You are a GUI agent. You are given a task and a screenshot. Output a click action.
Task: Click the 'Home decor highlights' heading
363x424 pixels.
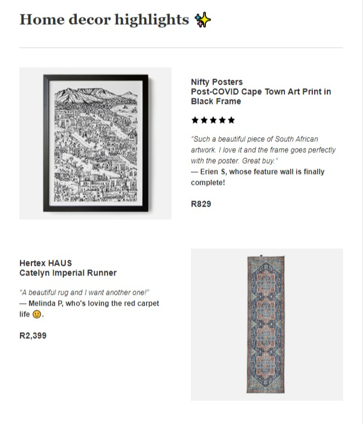(104, 20)
